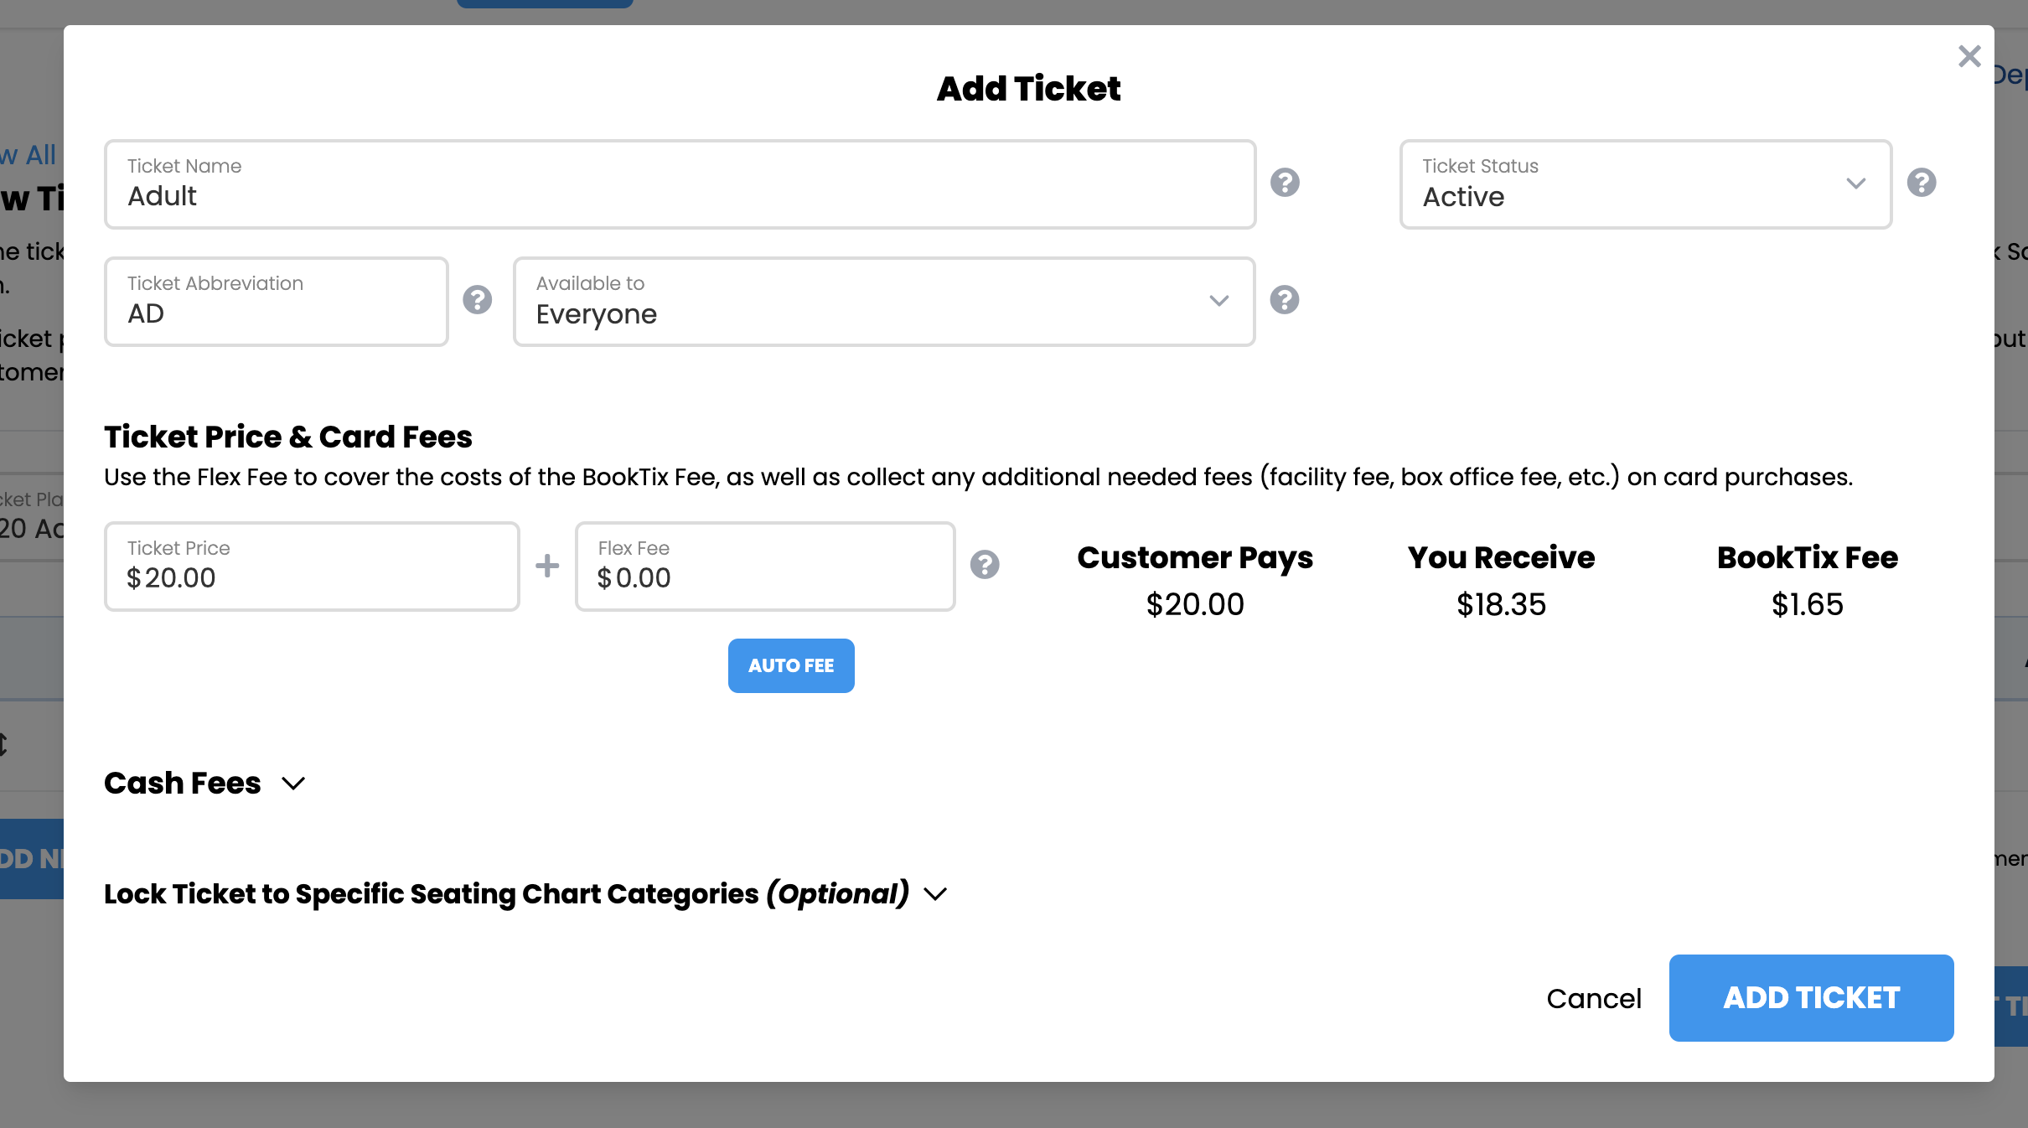The image size is (2028, 1128).
Task: Click the Ticket Status chevron arrow
Action: 1856,184
